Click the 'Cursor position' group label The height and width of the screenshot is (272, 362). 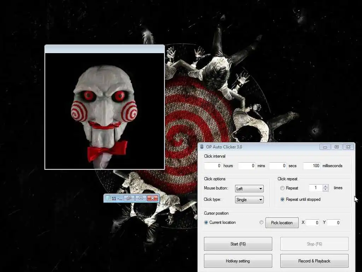point(216,213)
